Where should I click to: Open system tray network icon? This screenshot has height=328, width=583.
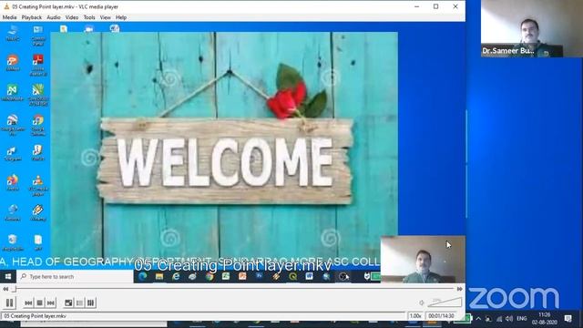[499, 319]
